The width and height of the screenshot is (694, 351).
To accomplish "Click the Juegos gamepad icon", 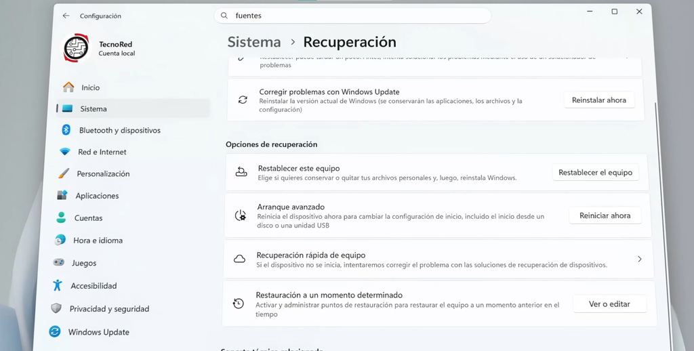I will coord(58,262).
